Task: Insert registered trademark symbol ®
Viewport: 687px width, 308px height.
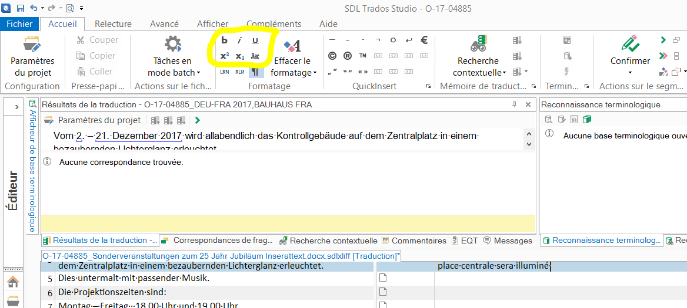Action: click(348, 56)
